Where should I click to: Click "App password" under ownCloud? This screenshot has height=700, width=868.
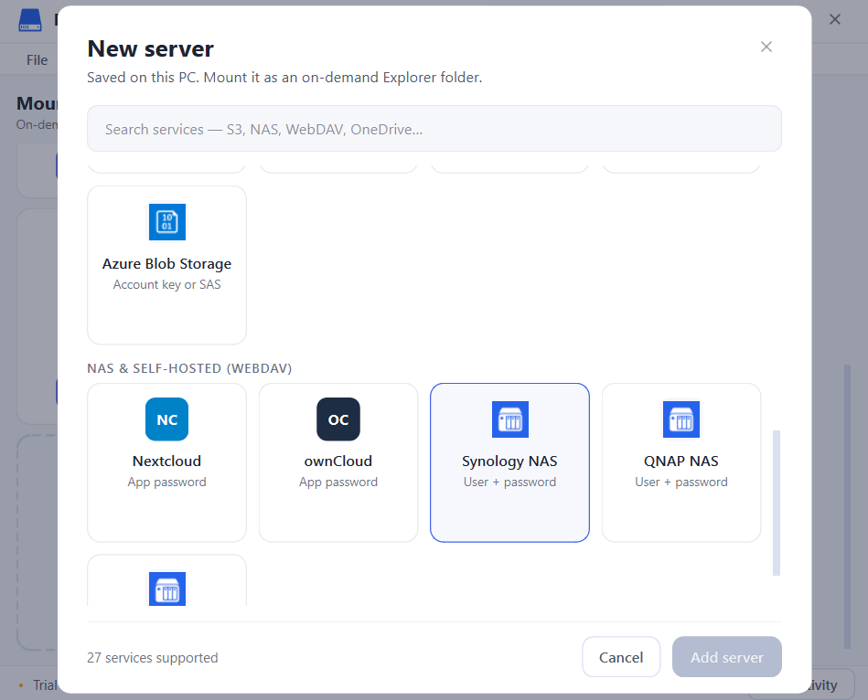click(338, 483)
